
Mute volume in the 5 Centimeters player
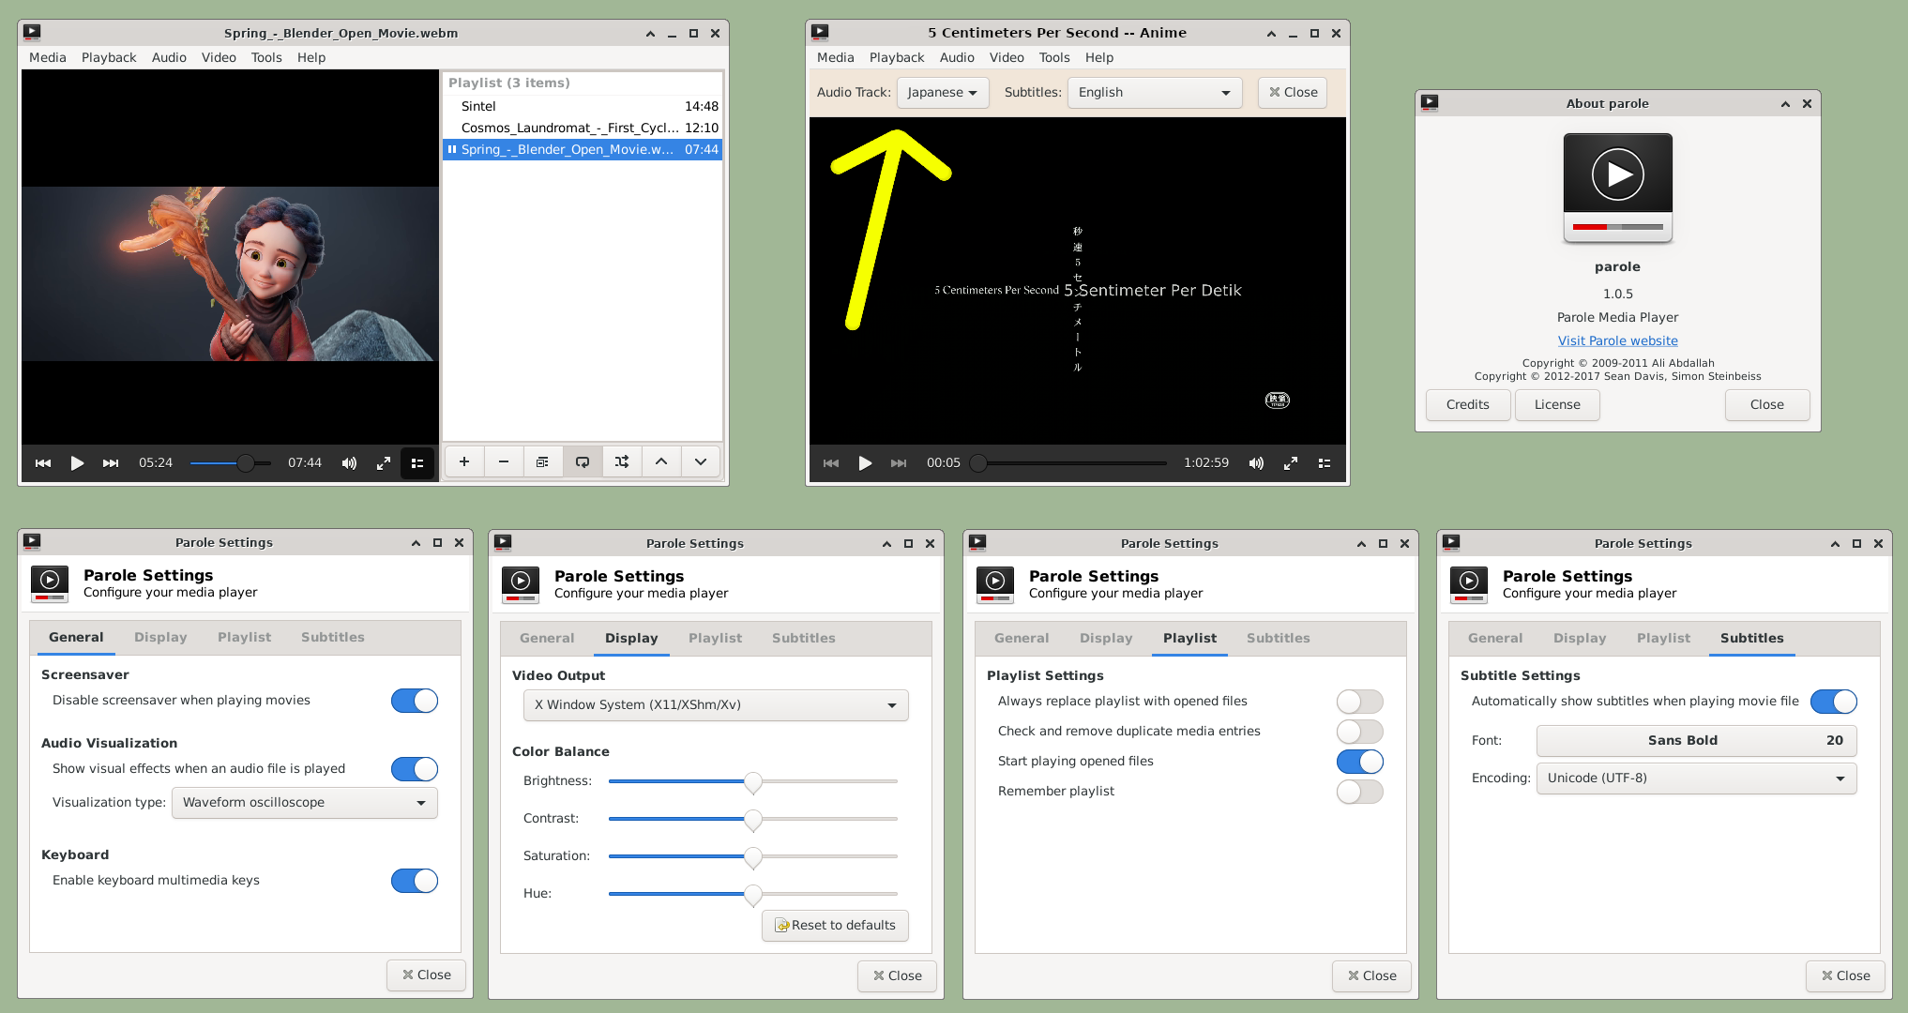(1256, 463)
